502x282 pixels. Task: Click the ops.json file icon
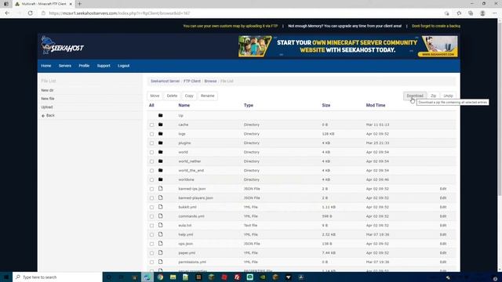(160, 244)
